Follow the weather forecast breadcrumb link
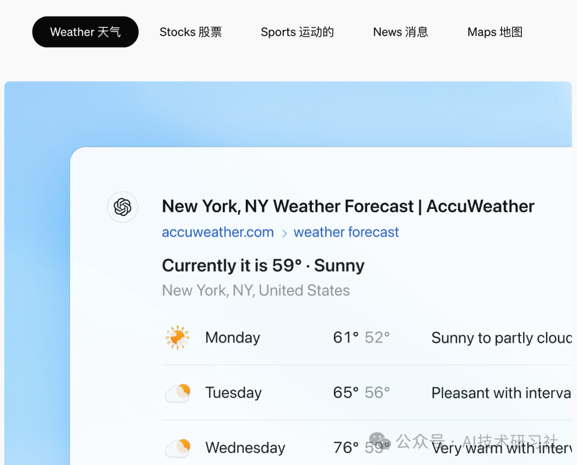 click(x=346, y=232)
